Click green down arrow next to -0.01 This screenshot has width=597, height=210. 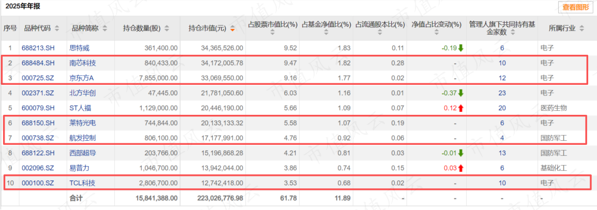pyautogui.click(x=461, y=153)
